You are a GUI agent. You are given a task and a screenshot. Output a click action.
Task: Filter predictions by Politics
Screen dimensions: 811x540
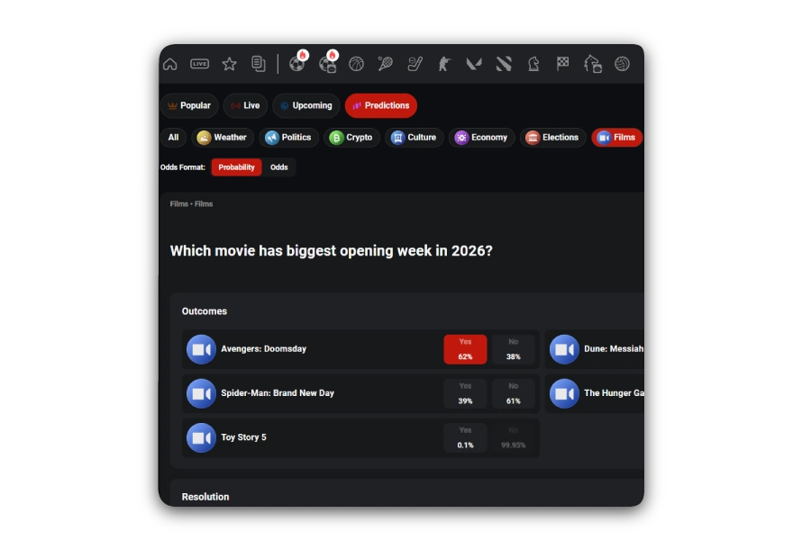[288, 138]
